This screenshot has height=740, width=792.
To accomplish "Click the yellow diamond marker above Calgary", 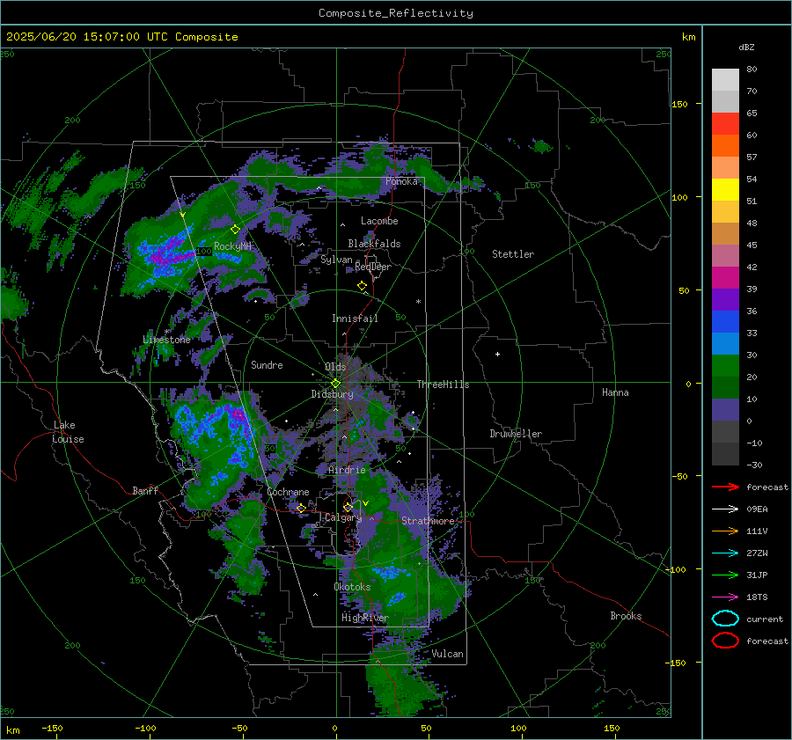I will pos(348,507).
